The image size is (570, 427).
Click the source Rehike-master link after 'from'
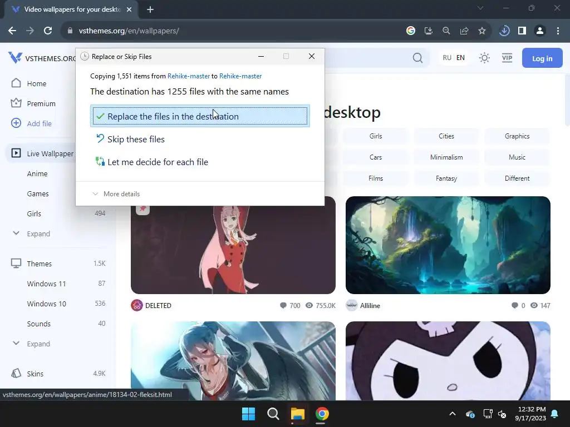tap(189, 76)
